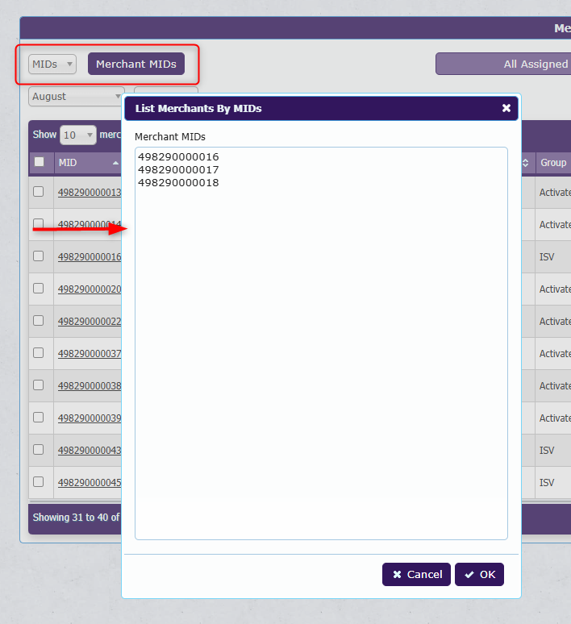
Task: Click the All Assigned button
Action: click(x=504, y=64)
